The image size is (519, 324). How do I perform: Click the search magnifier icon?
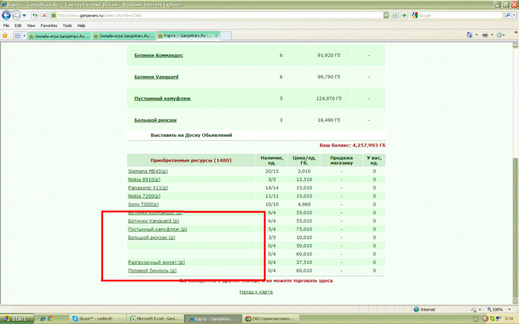[508, 15]
